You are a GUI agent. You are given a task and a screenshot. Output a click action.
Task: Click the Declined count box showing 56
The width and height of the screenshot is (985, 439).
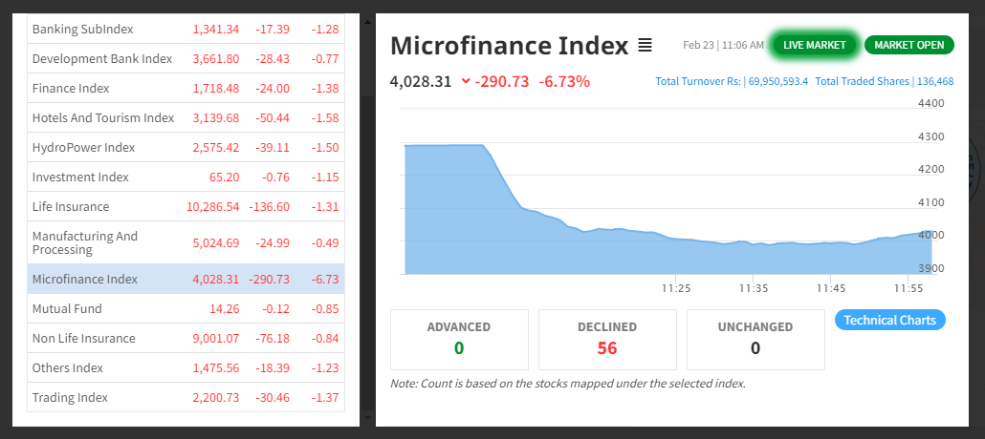click(607, 339)
